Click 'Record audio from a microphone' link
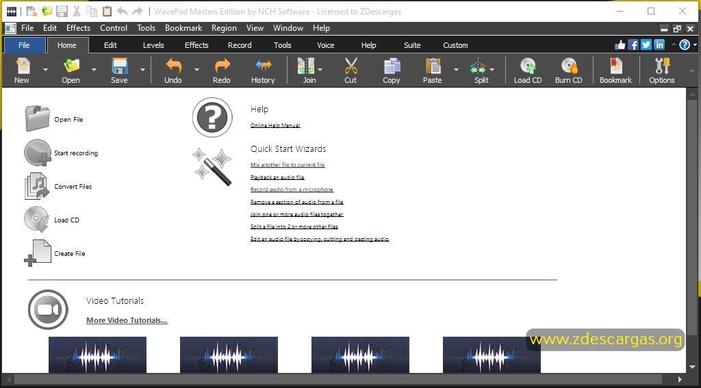This screenshot has height=388, width=701. pos(292,189)
